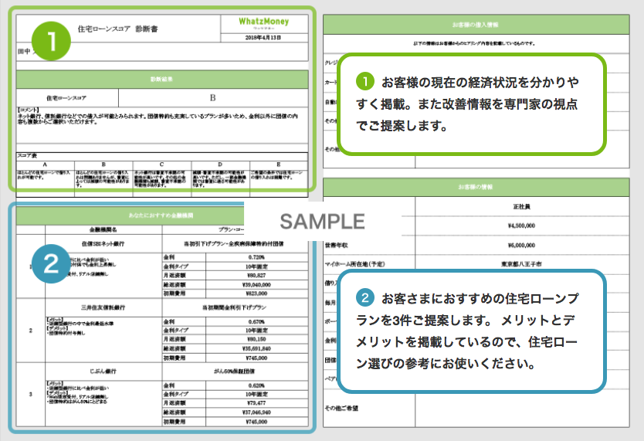Select the interest rate 0.670%
Screen dimensions: 644x441
(256, 321)
